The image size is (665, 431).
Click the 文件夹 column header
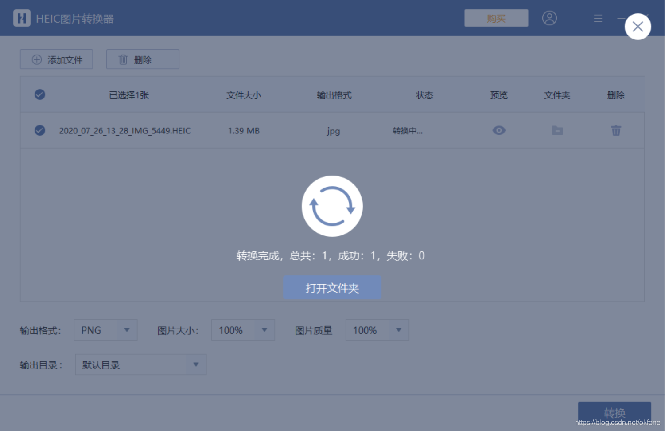[557, 95]
